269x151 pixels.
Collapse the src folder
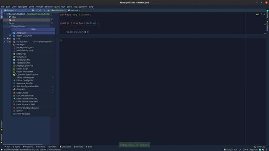coord(7,23)
